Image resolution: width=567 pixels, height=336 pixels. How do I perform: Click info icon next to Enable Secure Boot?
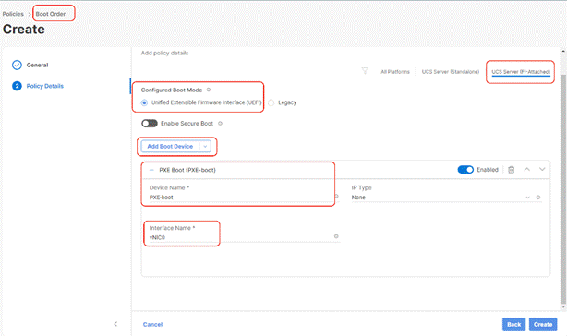point(220,123)
